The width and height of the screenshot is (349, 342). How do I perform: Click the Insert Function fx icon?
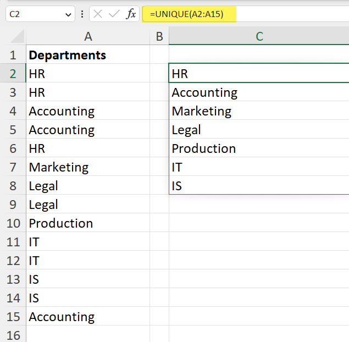click(131, 14)
